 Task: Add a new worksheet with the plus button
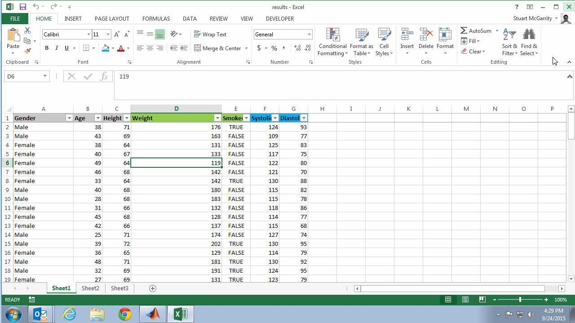tap(152, 288)
